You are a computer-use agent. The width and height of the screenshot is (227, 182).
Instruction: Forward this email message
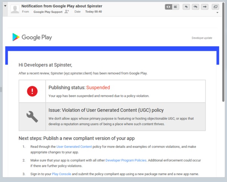pyautogui.click(x=205, y=7)
